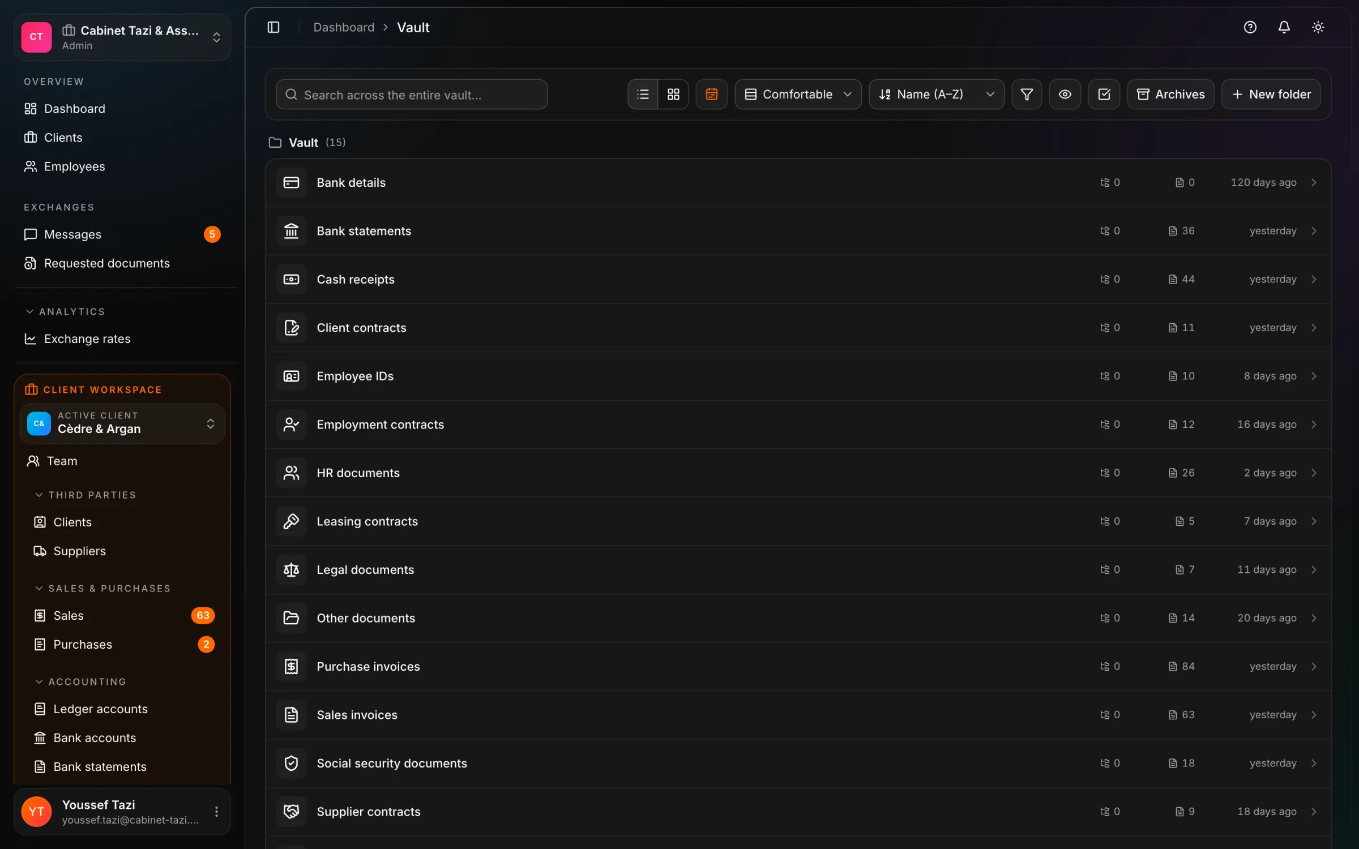
Task: Collapse the Sales & Purchases section
Action: [x=102, y=588]
